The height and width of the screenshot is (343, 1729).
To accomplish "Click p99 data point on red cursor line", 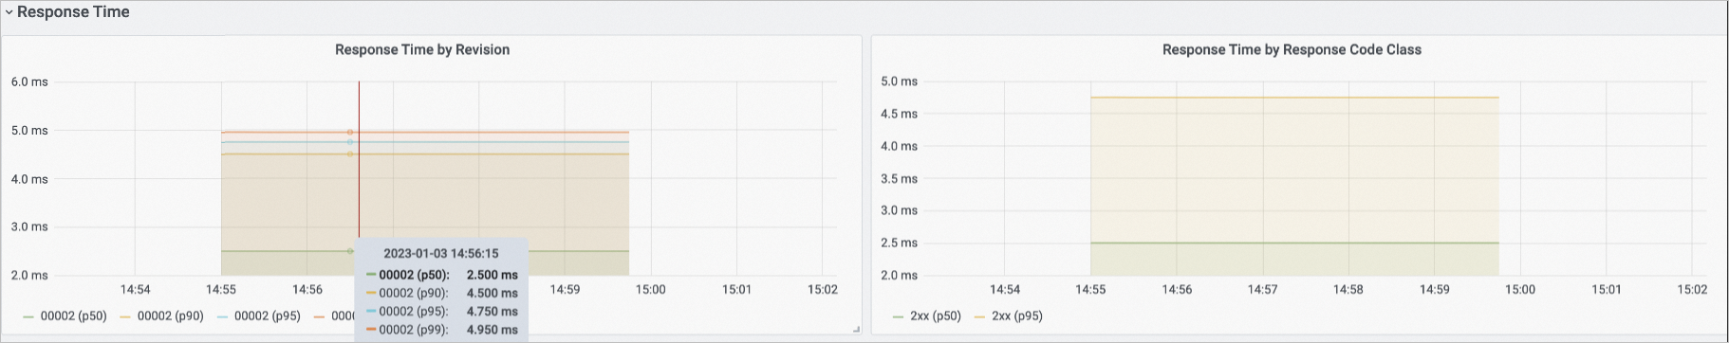I will click(350, 133).
